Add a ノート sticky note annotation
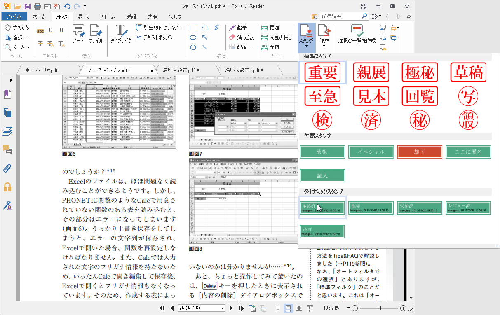This screenshot has height=315, width=500. coord(78,34)
